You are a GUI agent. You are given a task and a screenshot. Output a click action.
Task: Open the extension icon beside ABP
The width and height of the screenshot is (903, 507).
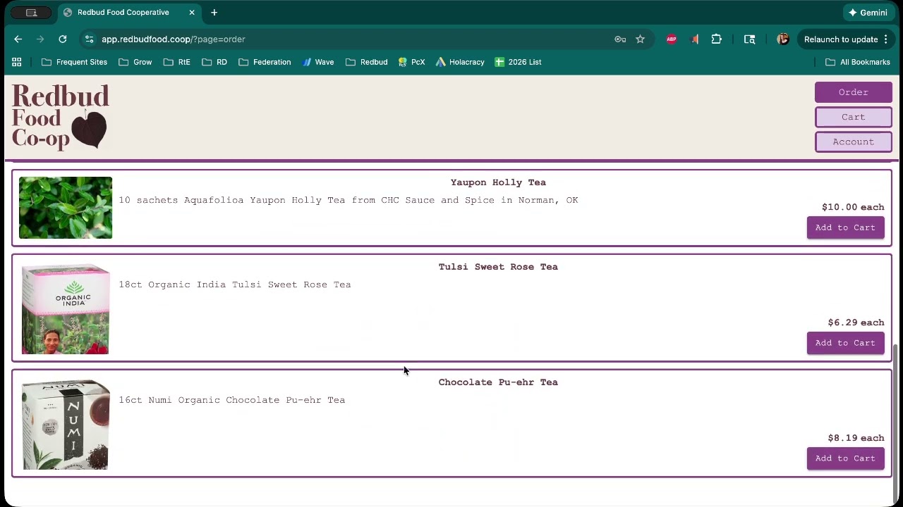tap(694, 39)
